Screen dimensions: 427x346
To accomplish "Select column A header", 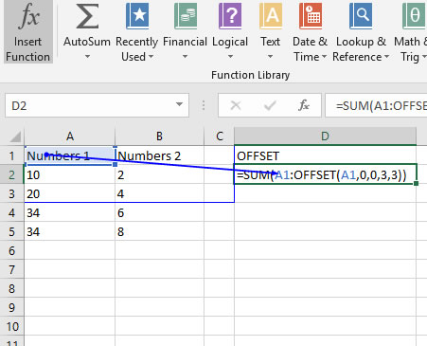I will [70, 137].
